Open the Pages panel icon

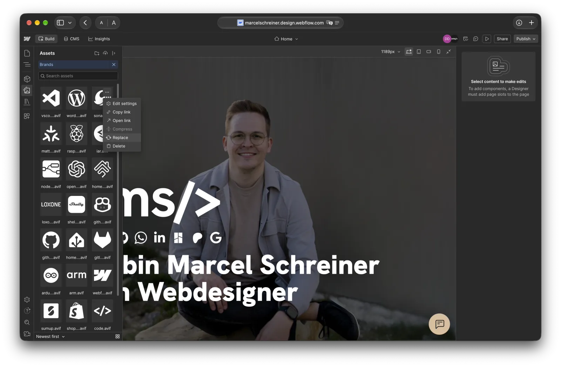click(x=27, y=53)
